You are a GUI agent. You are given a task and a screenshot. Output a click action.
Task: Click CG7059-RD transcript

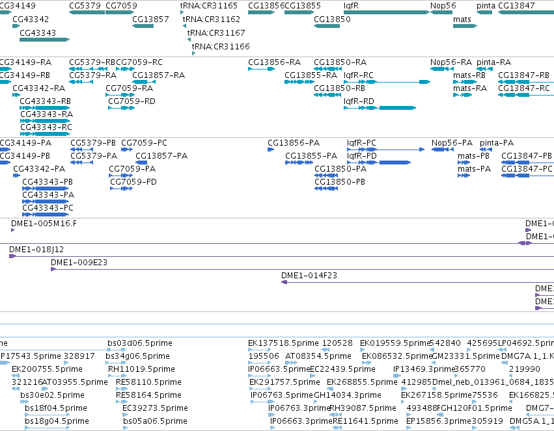[121, 108]
